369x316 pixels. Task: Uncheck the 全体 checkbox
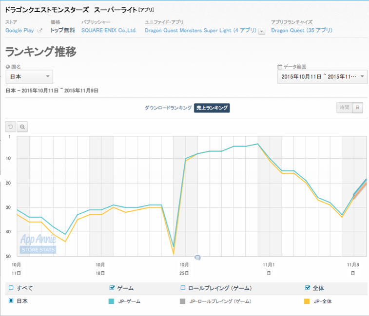[x=308, y=288]
